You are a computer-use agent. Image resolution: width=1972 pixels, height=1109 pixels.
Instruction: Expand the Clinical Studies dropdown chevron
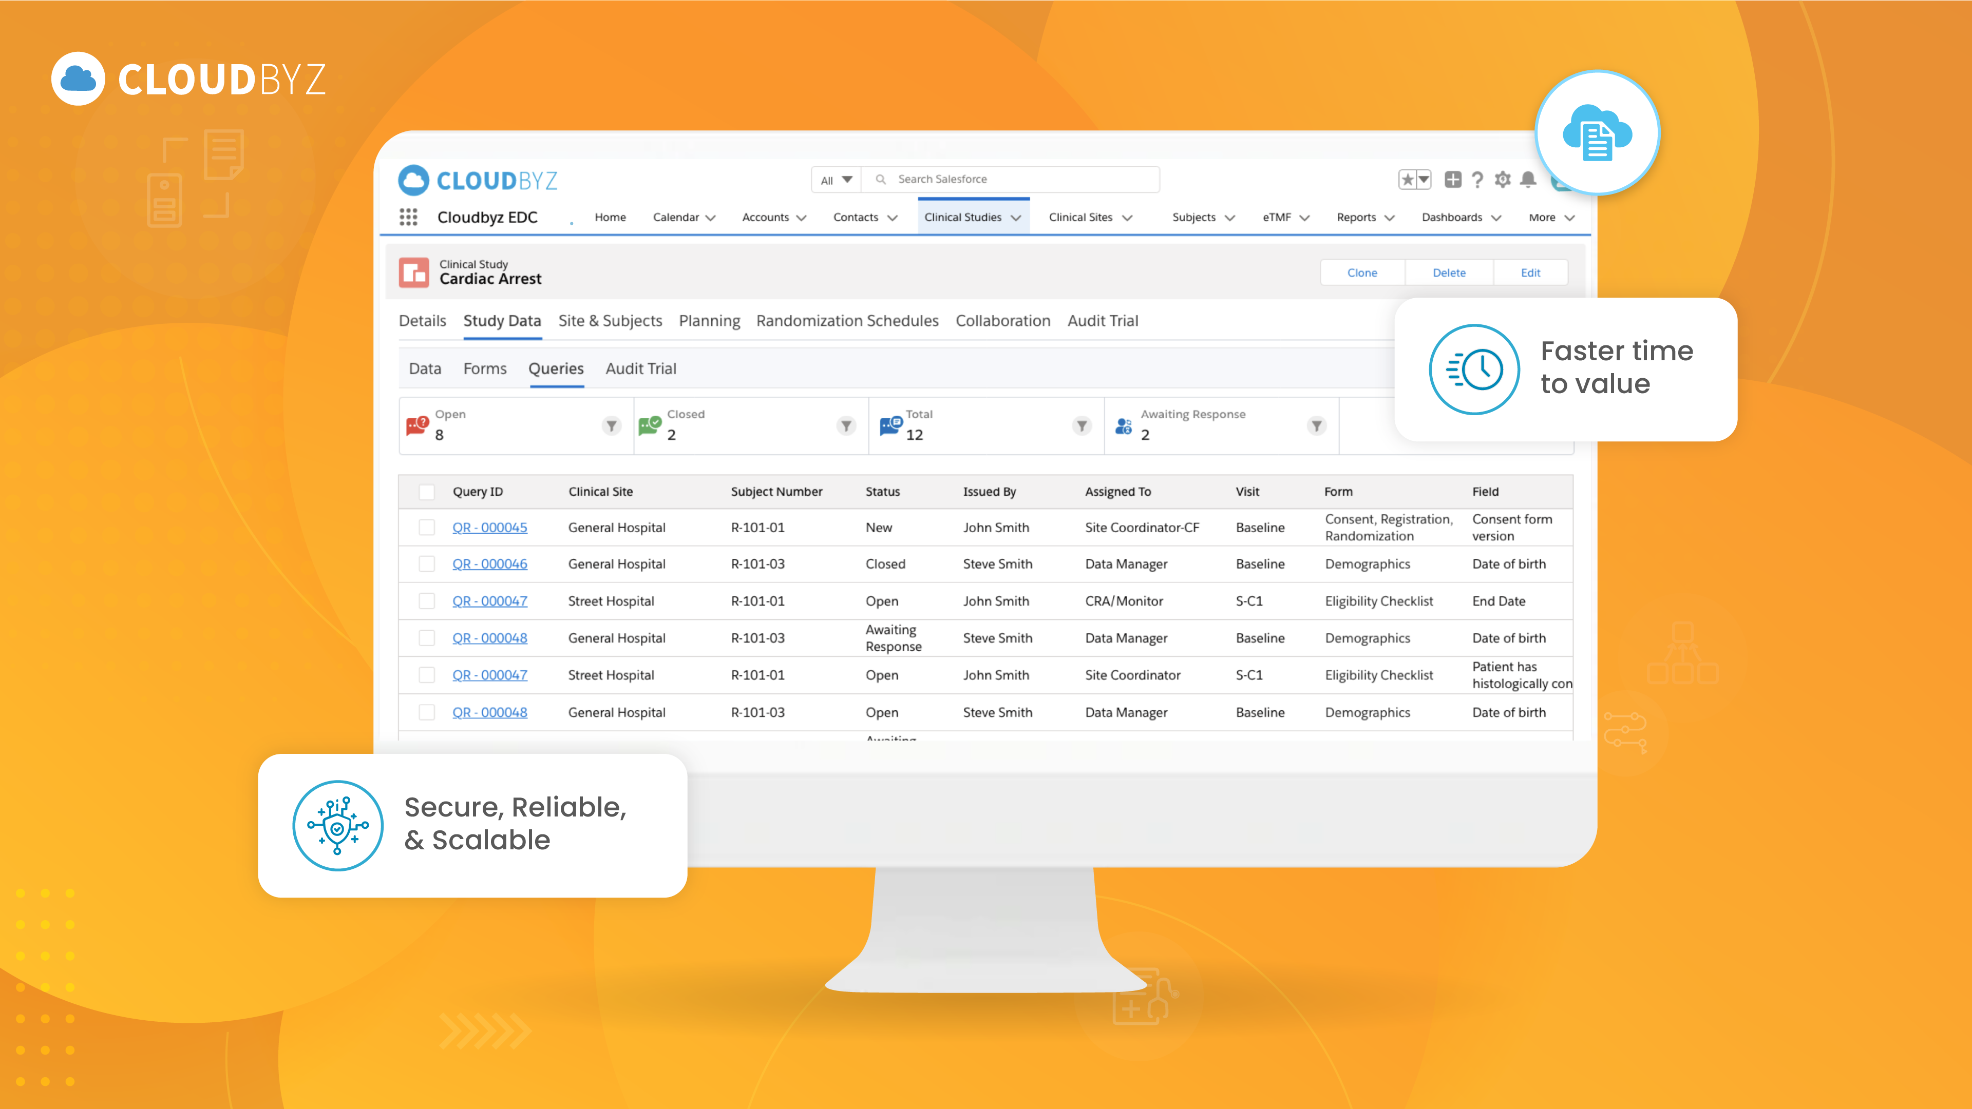pyautogui.click(x=1016, y=218)
